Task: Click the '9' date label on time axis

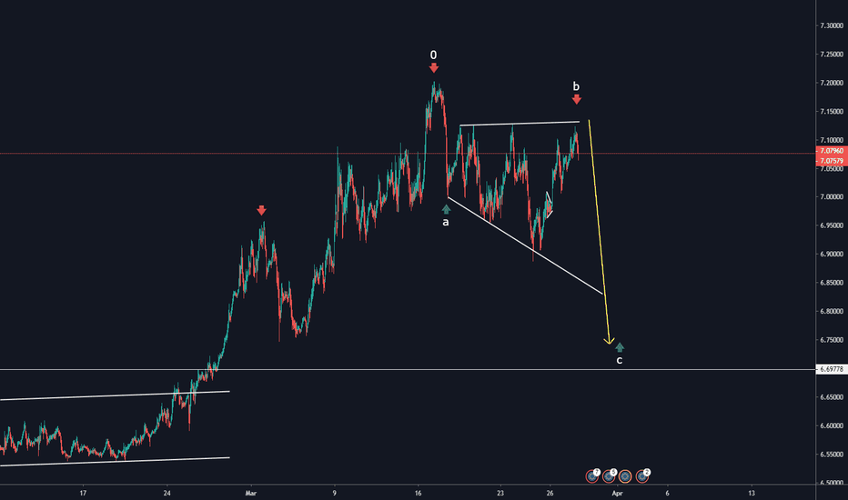Action: point(335,493)
